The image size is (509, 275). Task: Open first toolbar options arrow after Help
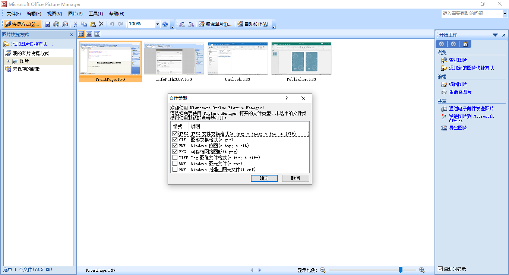(172, 26)
